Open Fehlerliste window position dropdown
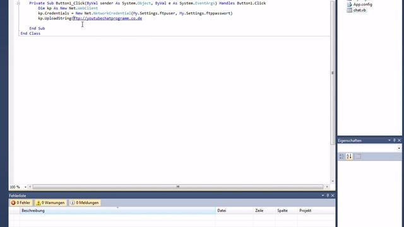 point(323,195)
